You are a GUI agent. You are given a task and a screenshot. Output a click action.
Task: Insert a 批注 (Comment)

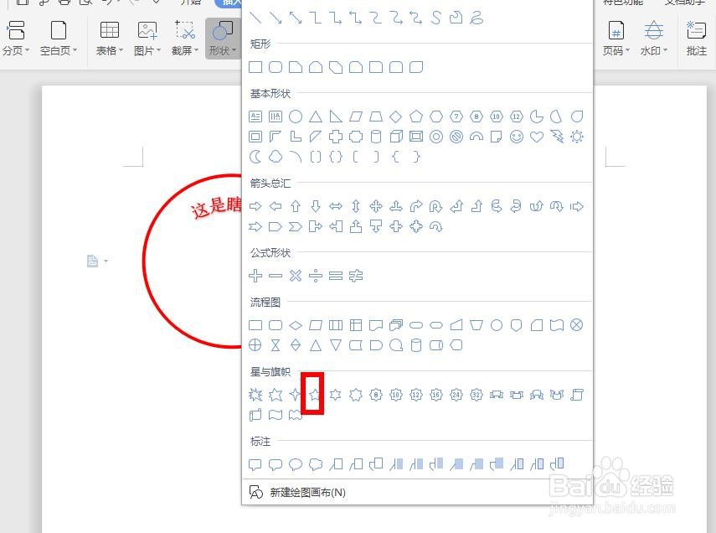pyautogui.click(x=696, y=36)
